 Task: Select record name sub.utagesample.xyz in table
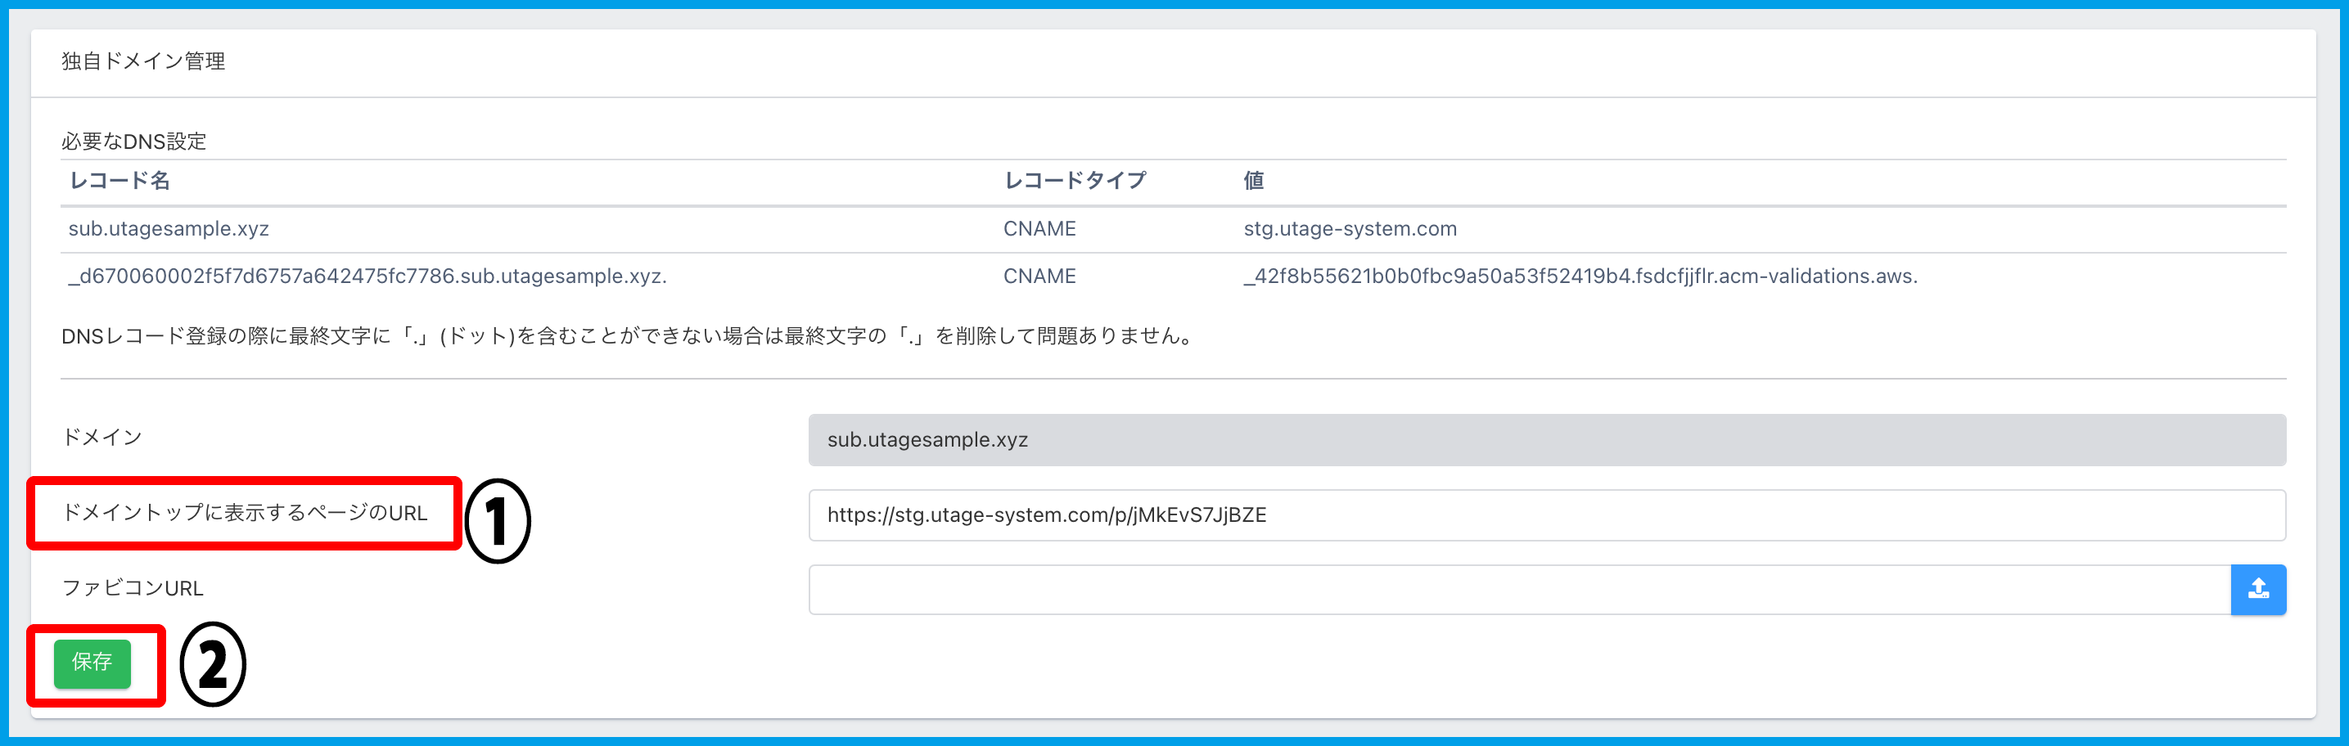169,229
